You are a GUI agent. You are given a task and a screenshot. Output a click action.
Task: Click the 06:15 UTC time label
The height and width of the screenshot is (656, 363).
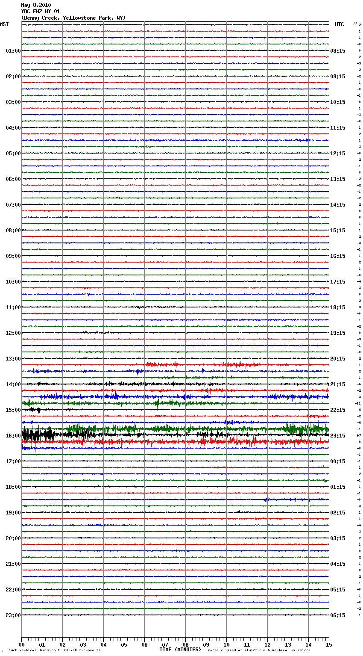(338, 615)
